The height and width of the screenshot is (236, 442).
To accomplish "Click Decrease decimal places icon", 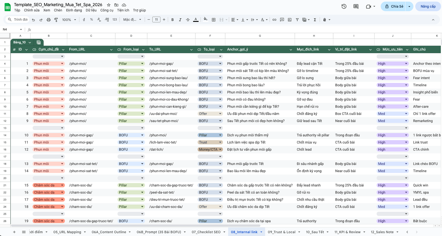I will pyautogui.click(x=99, y=20).
